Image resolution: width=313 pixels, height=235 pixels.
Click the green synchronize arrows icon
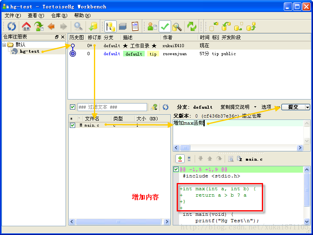192,26
